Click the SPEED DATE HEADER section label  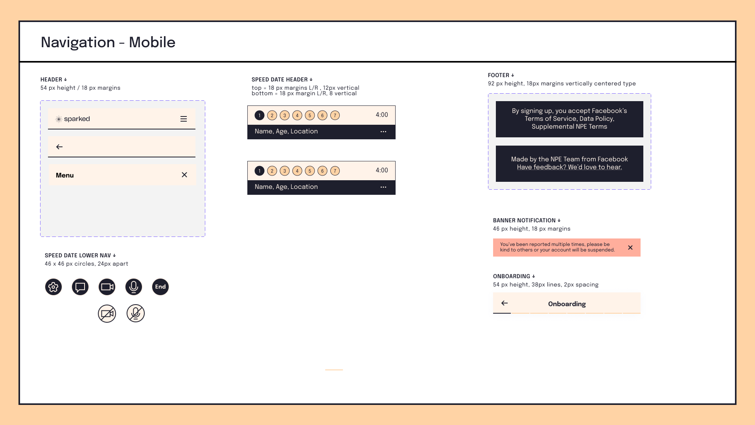pos(282,79)
